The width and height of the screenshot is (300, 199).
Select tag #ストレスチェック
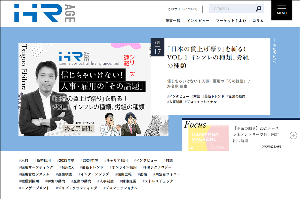[x=158, y=181]
